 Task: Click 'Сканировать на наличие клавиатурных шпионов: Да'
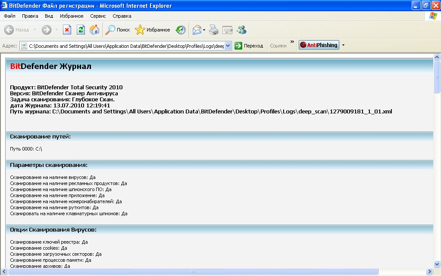click(x=69, y=213)
